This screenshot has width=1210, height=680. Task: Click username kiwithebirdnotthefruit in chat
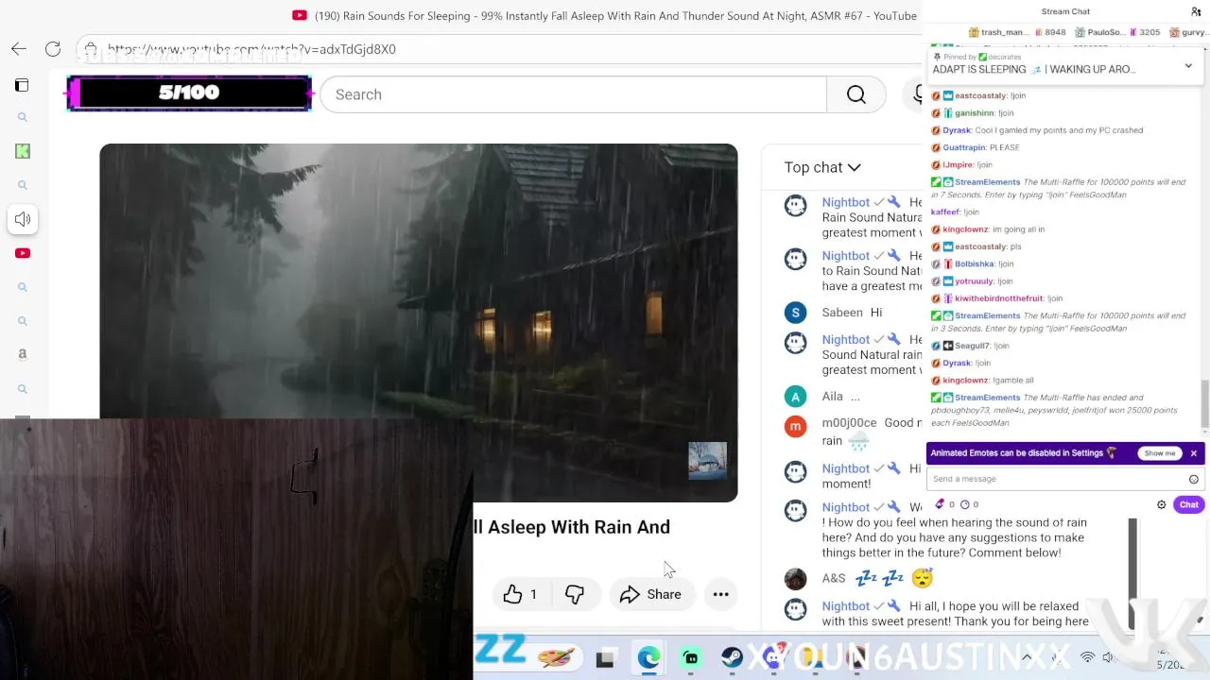tap(998, 298)
